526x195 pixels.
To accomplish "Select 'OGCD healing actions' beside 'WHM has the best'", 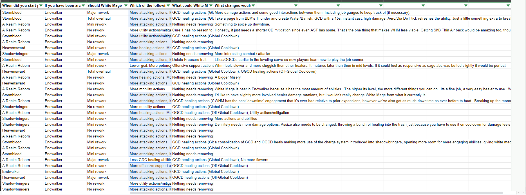I will tap(193, 101).
